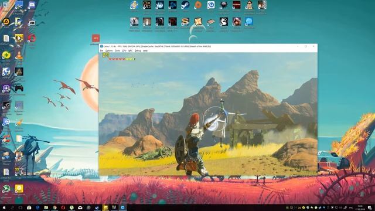Open the Options menu in Cemu

pyautogui.click(x=109, y=51)
